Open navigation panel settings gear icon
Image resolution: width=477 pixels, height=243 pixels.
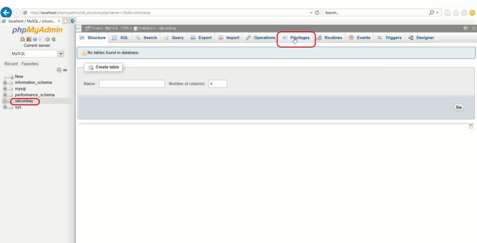click(47, 39)
